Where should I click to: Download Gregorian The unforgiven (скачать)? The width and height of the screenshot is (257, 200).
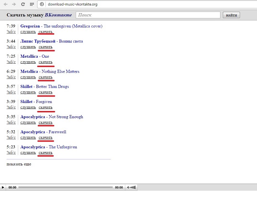[45, 32]
